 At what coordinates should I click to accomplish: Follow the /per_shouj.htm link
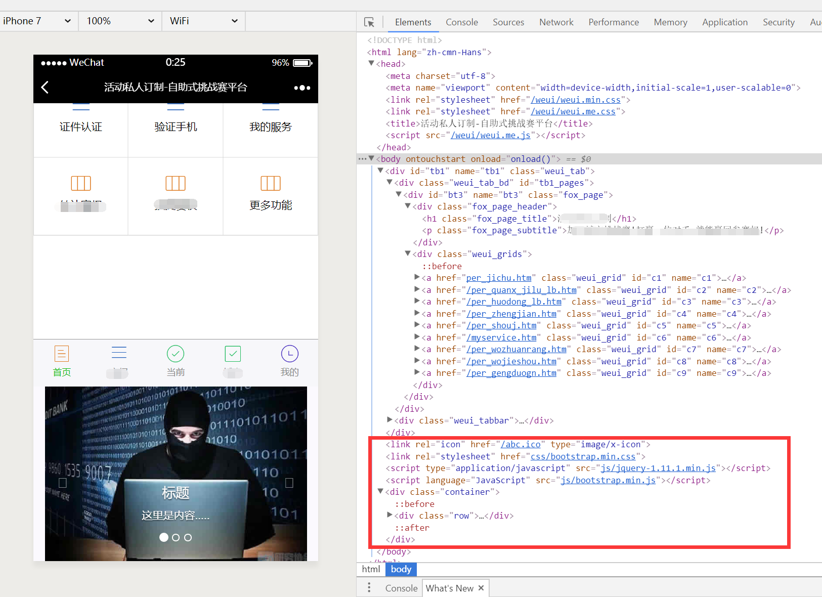pyautogui.click(x=501, y=325)
